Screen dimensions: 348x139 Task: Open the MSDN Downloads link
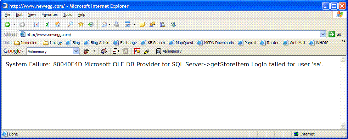tap(216, 43)
